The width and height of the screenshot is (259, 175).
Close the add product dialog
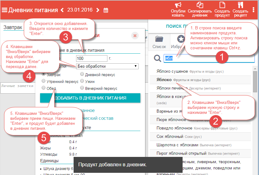coord(135,36)
